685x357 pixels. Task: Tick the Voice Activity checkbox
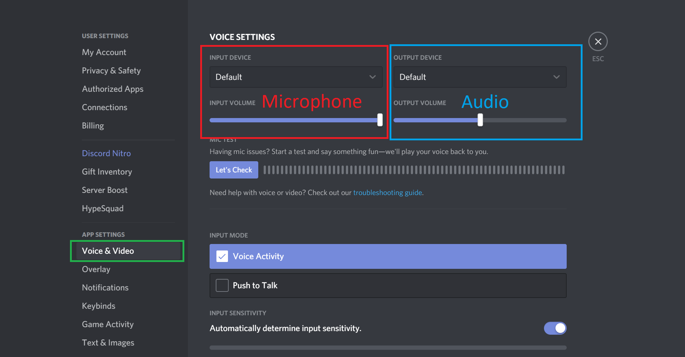222,256
